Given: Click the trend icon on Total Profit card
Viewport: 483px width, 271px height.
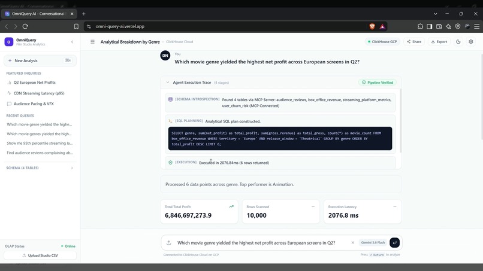Looking at the screenshot, I should [231, 207].
